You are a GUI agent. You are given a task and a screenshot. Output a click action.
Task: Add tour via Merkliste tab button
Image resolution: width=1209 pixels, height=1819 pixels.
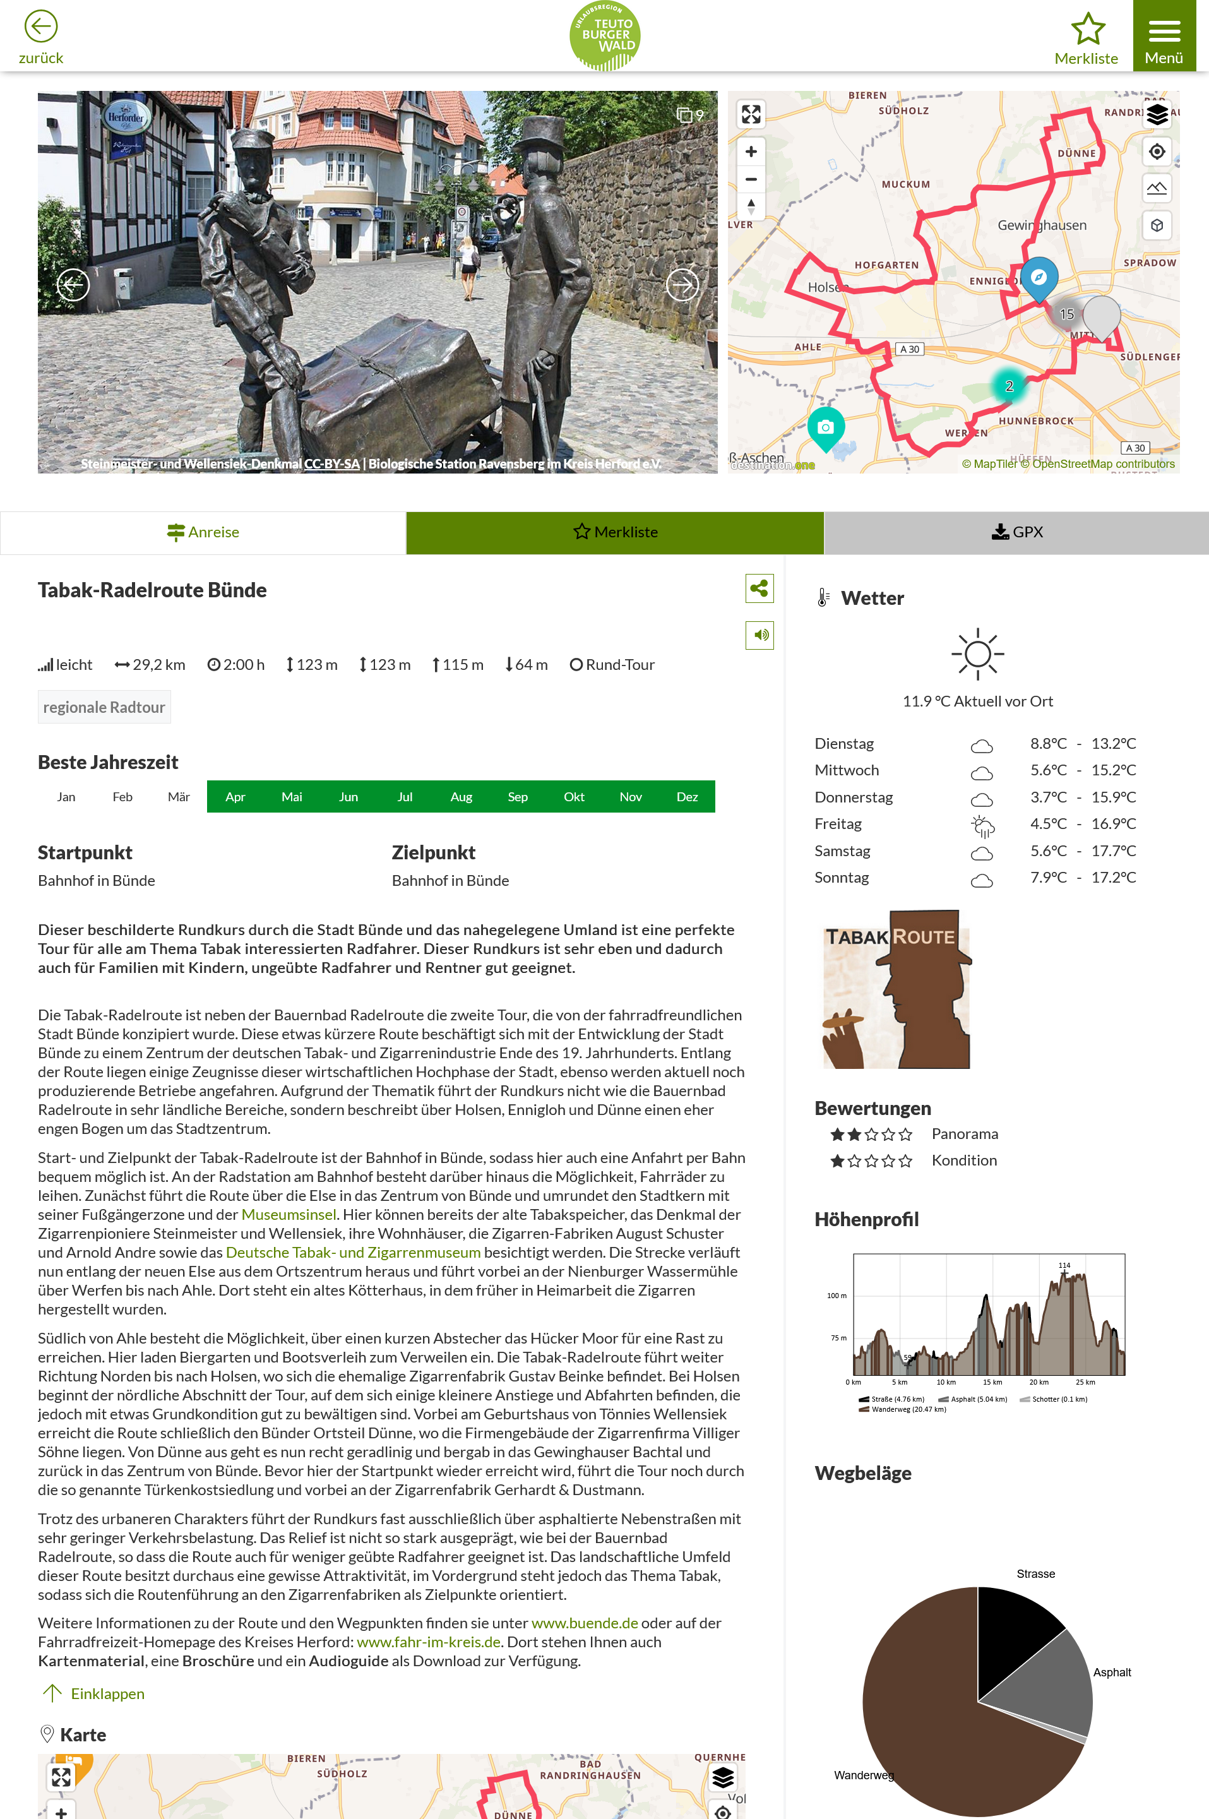(614, 532)
